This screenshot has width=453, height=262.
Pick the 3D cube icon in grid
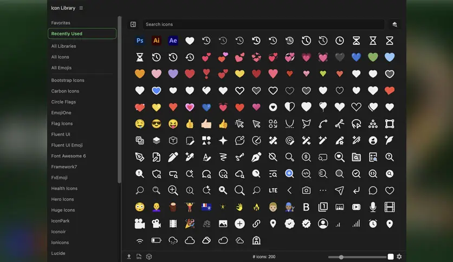pos(173,141)
